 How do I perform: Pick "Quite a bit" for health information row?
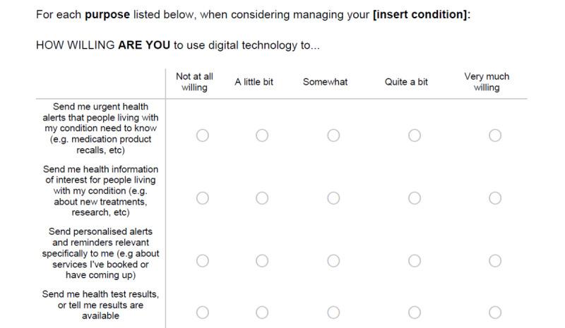click(x=415, y=198)
